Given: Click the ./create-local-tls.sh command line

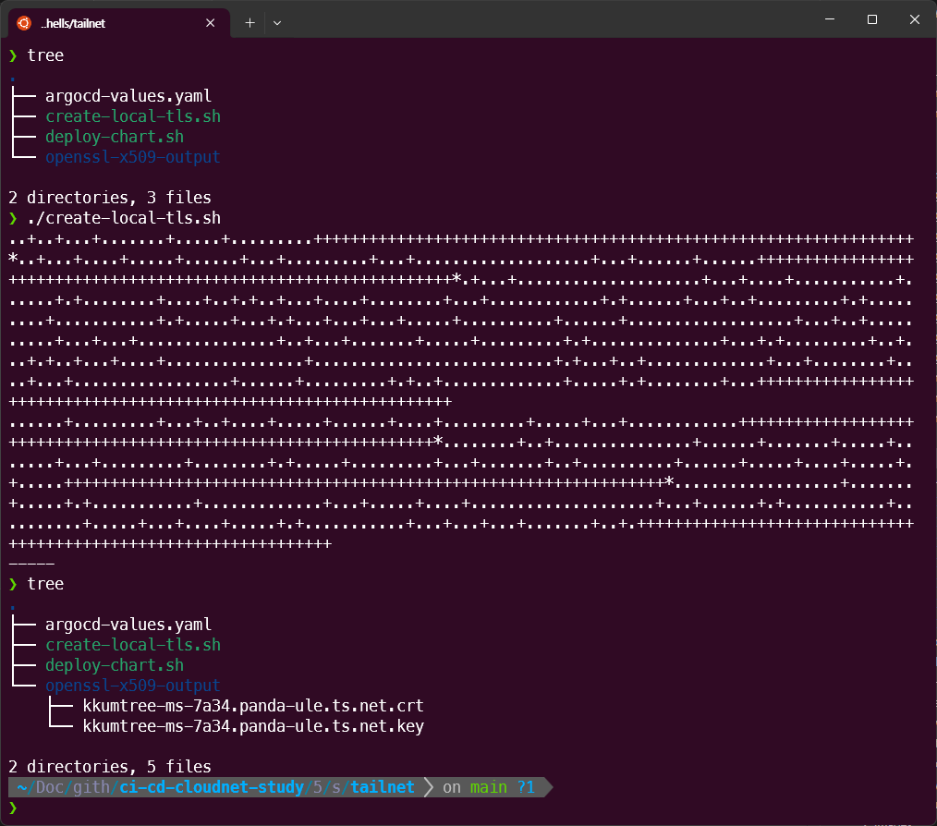Looking at the screenshot, I should (124, 218).
